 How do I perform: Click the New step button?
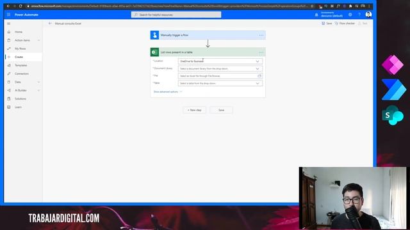[x=194, y=110]
